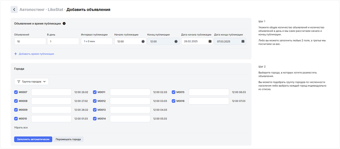
Task: Click the back arrow button
Action: tap(14, 10)
